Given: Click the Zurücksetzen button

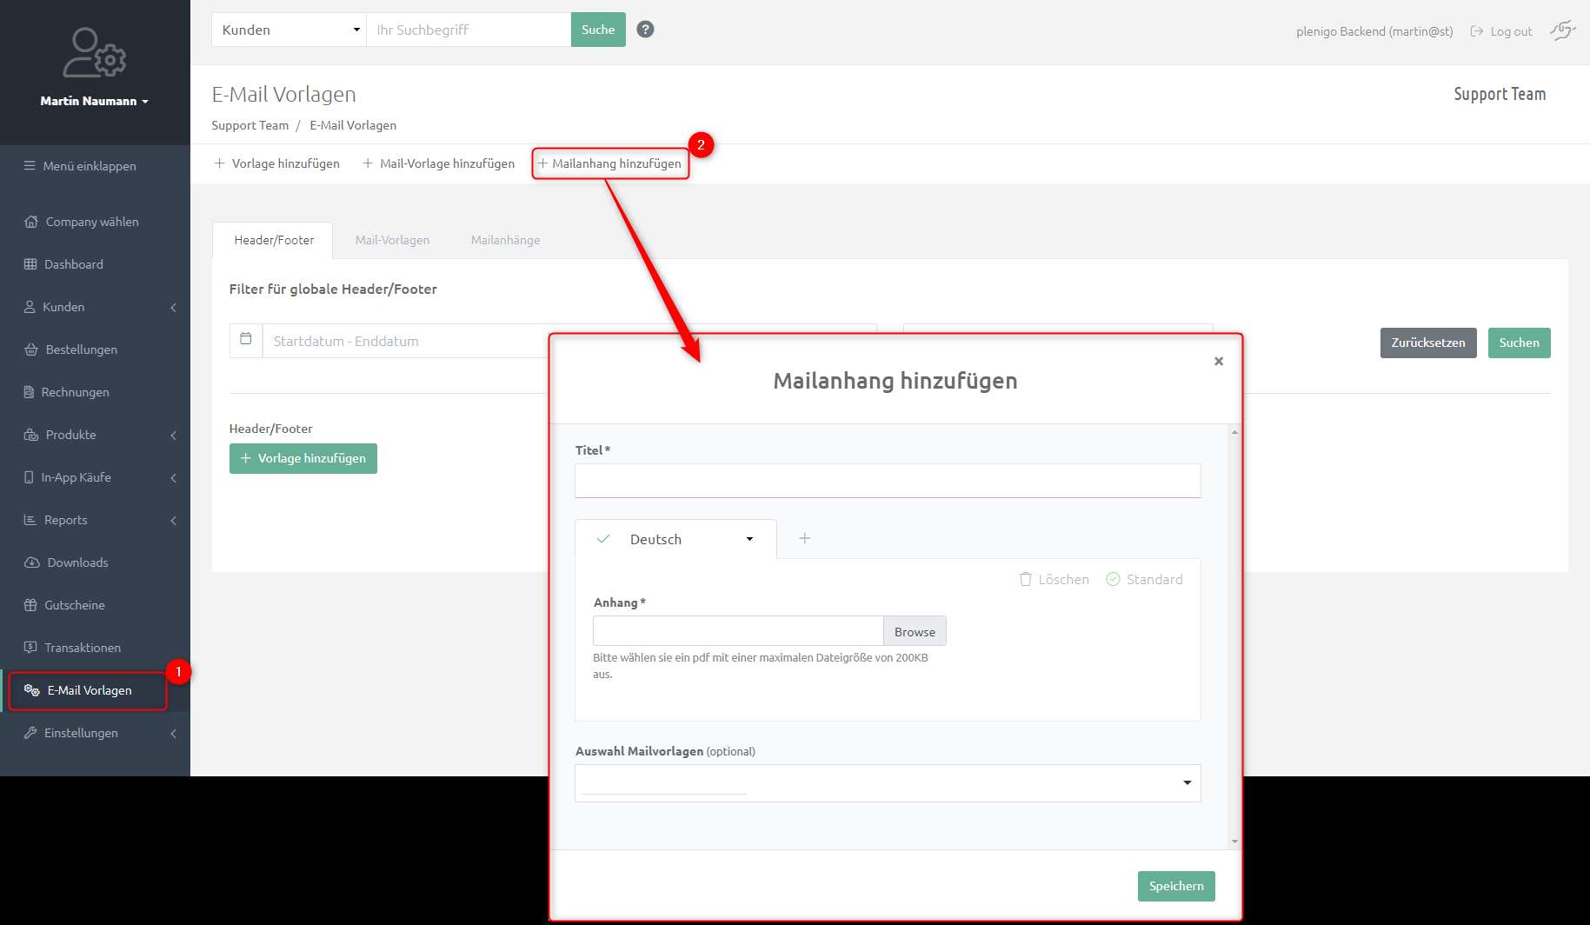Looking at the screenshot, I should point(1428,343).
